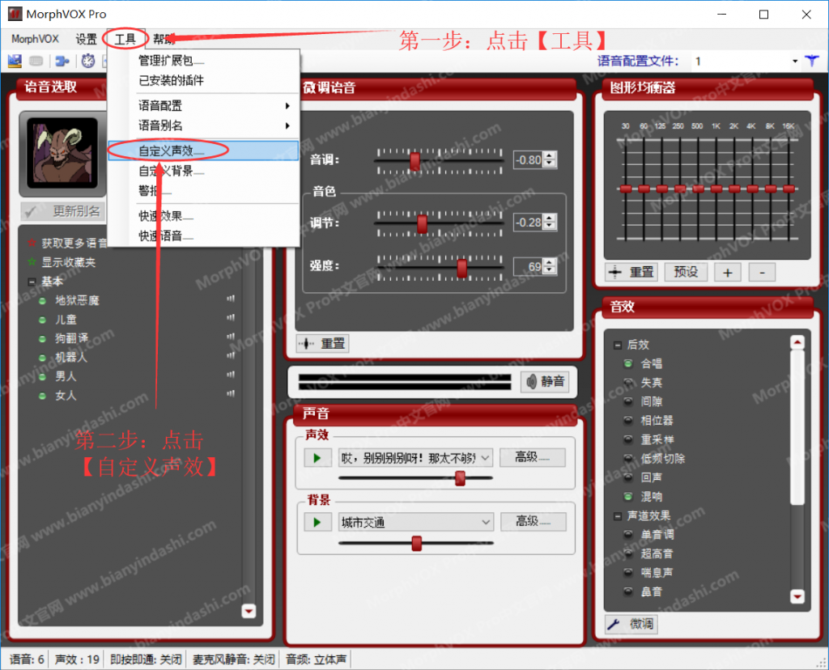Expand the 语音别名 submenu
The height and width of the screenshot is (670, 829).
click(x=204, y=125)
